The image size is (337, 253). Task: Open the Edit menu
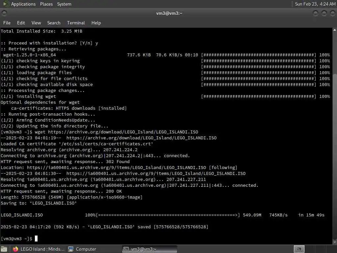(x=21, y=23)
